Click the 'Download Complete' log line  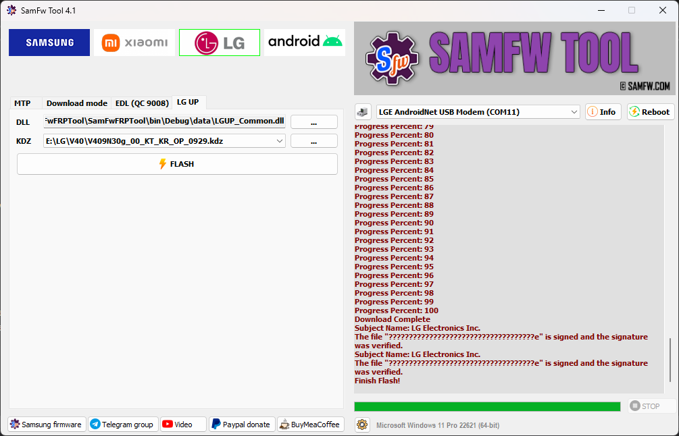(x=393, y=319)
